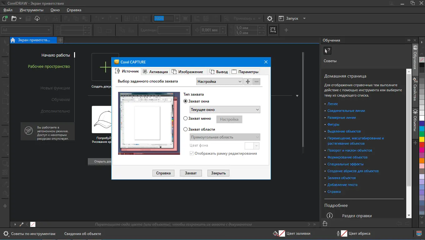Click the Open folder icon in toolbar
The image size is (425, 240).
tap(14, 18)
